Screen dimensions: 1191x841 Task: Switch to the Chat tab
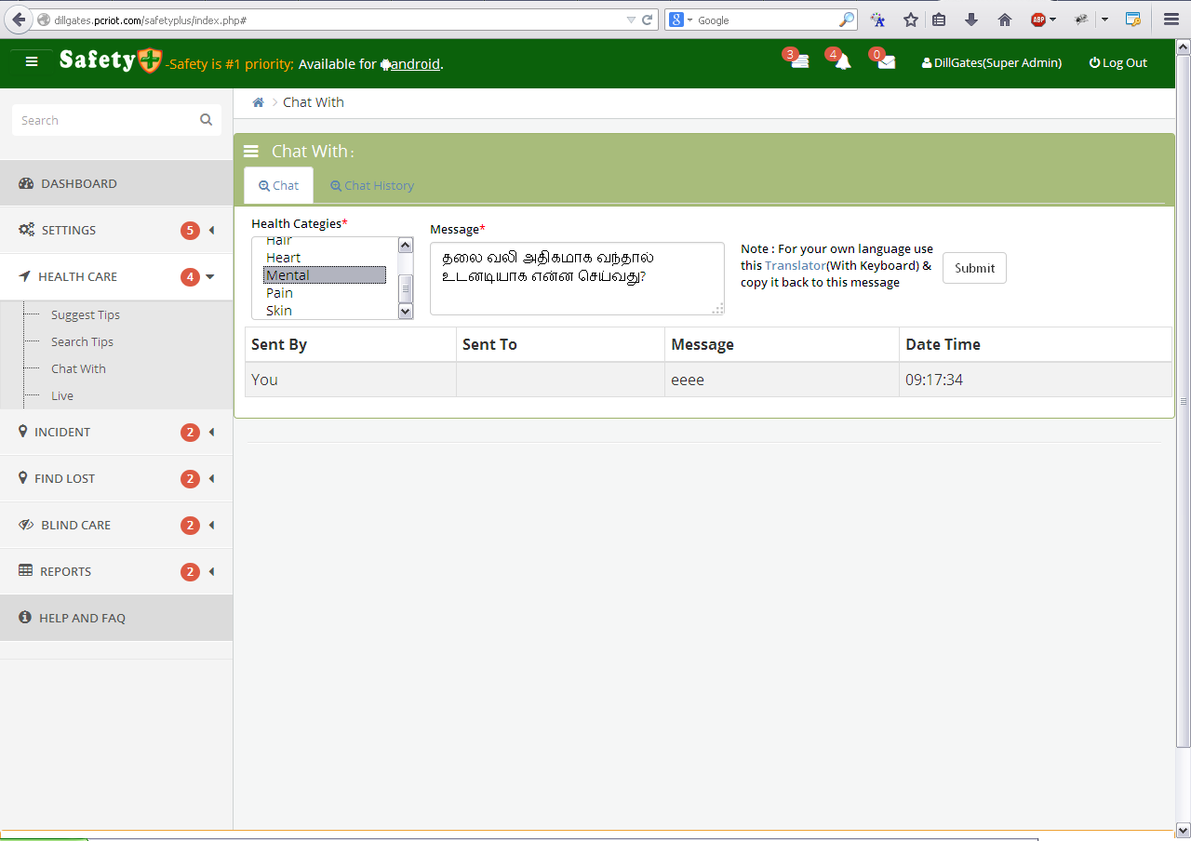pyautogui.click(x=278, y=185)
